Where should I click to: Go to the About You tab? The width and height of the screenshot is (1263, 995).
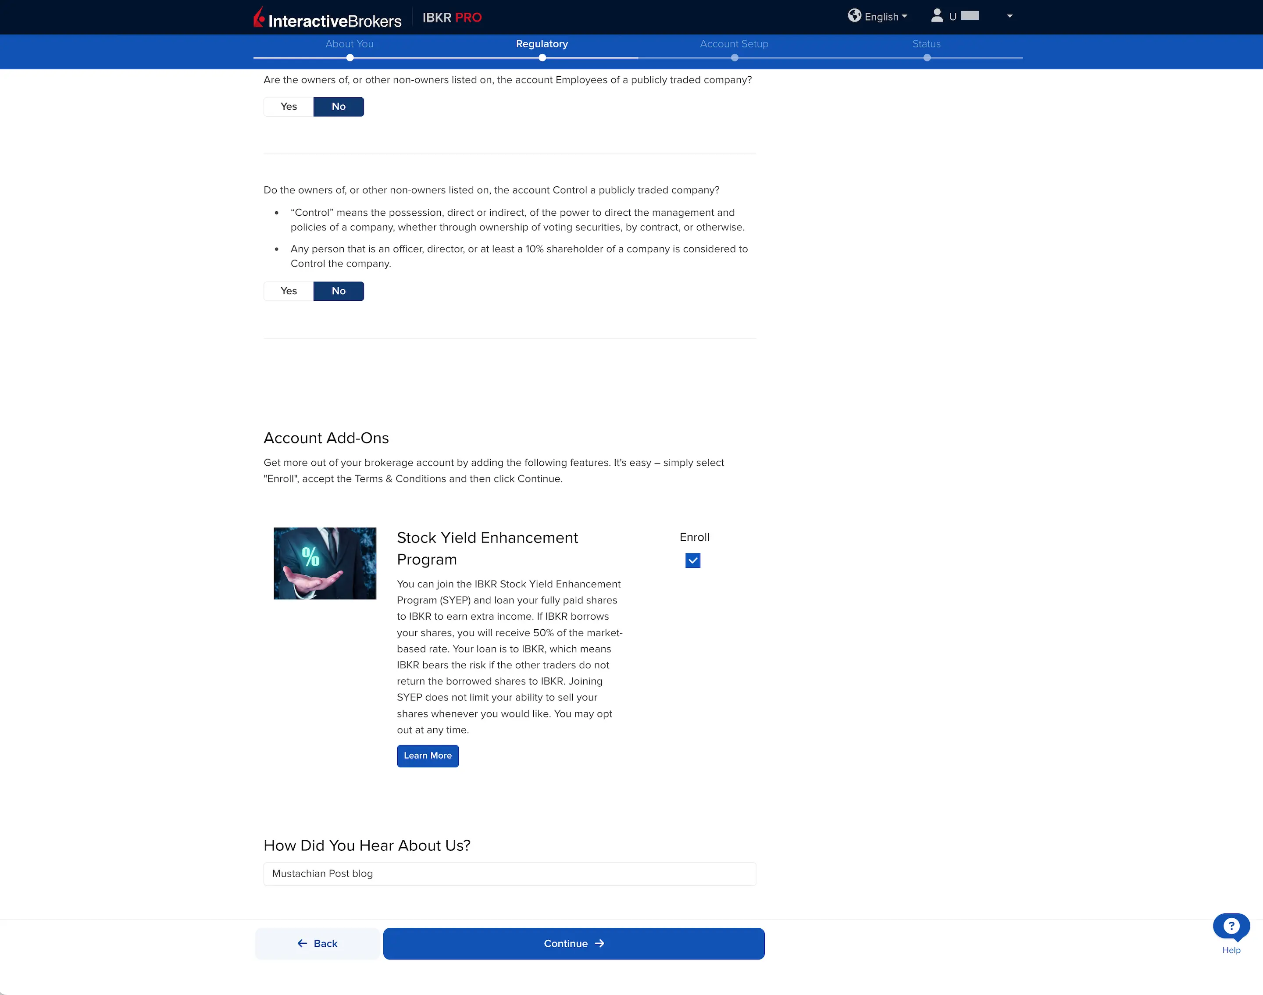349,44
